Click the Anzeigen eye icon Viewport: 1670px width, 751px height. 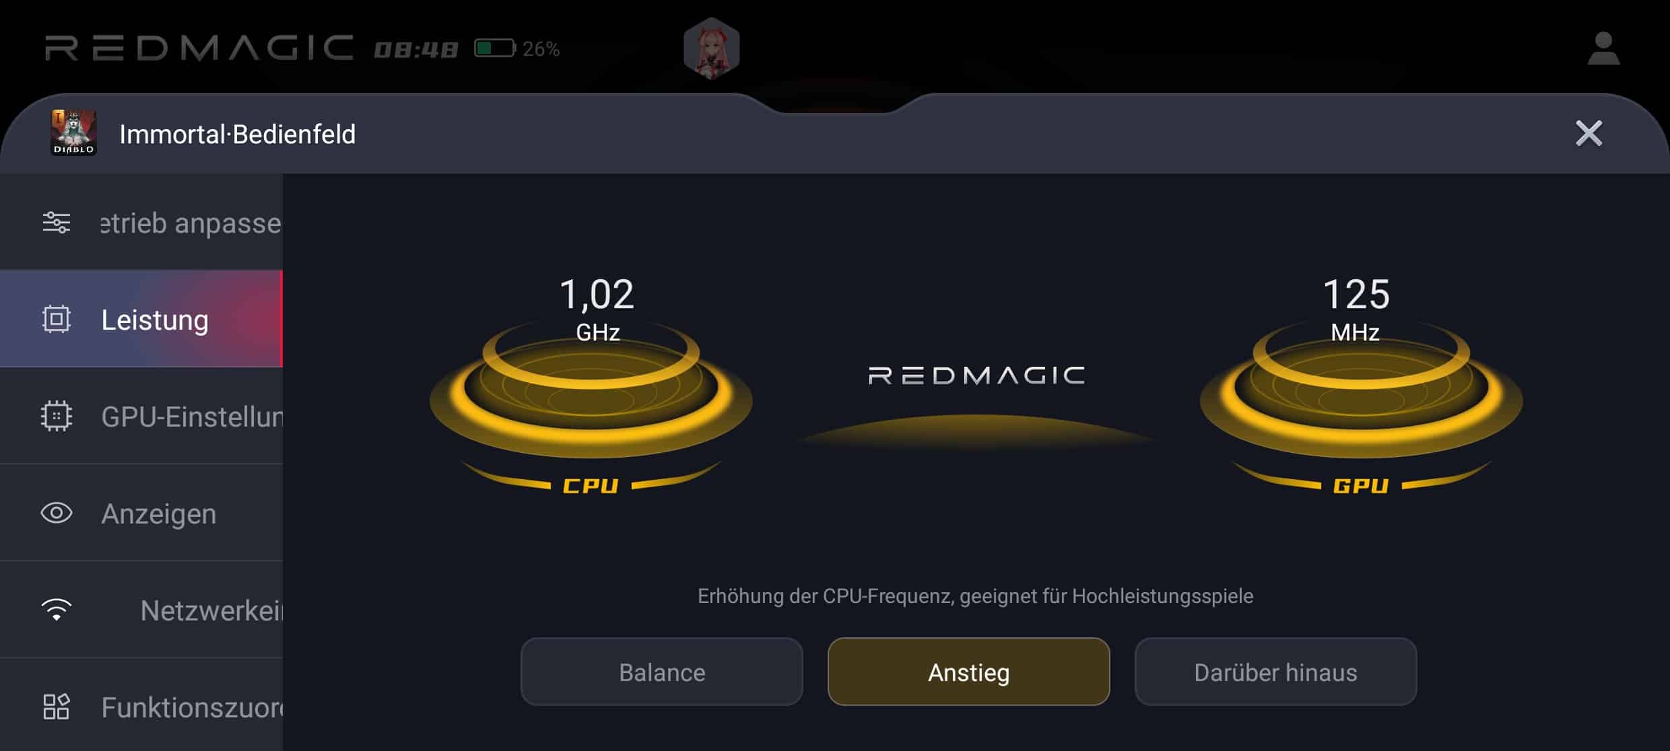57,513
